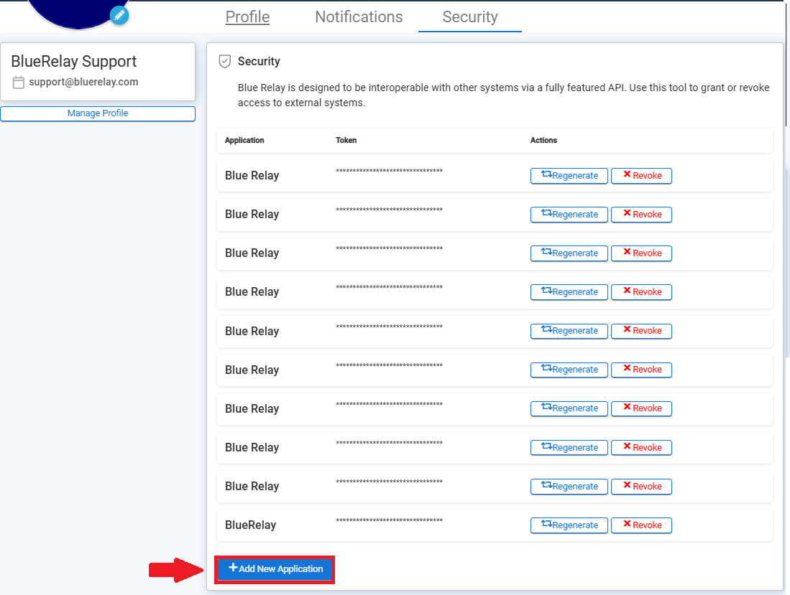790x595 pixels.
Task: Revoke the third Blue Relay application
Action: pos(641,253)
